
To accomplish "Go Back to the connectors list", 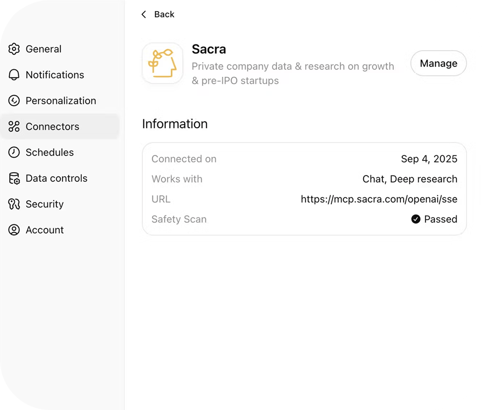I will click(158, 14).
